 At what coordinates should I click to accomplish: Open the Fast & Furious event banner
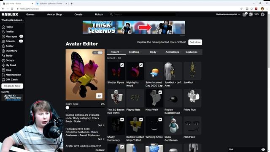pyautogui.click(x=12, y=98)
